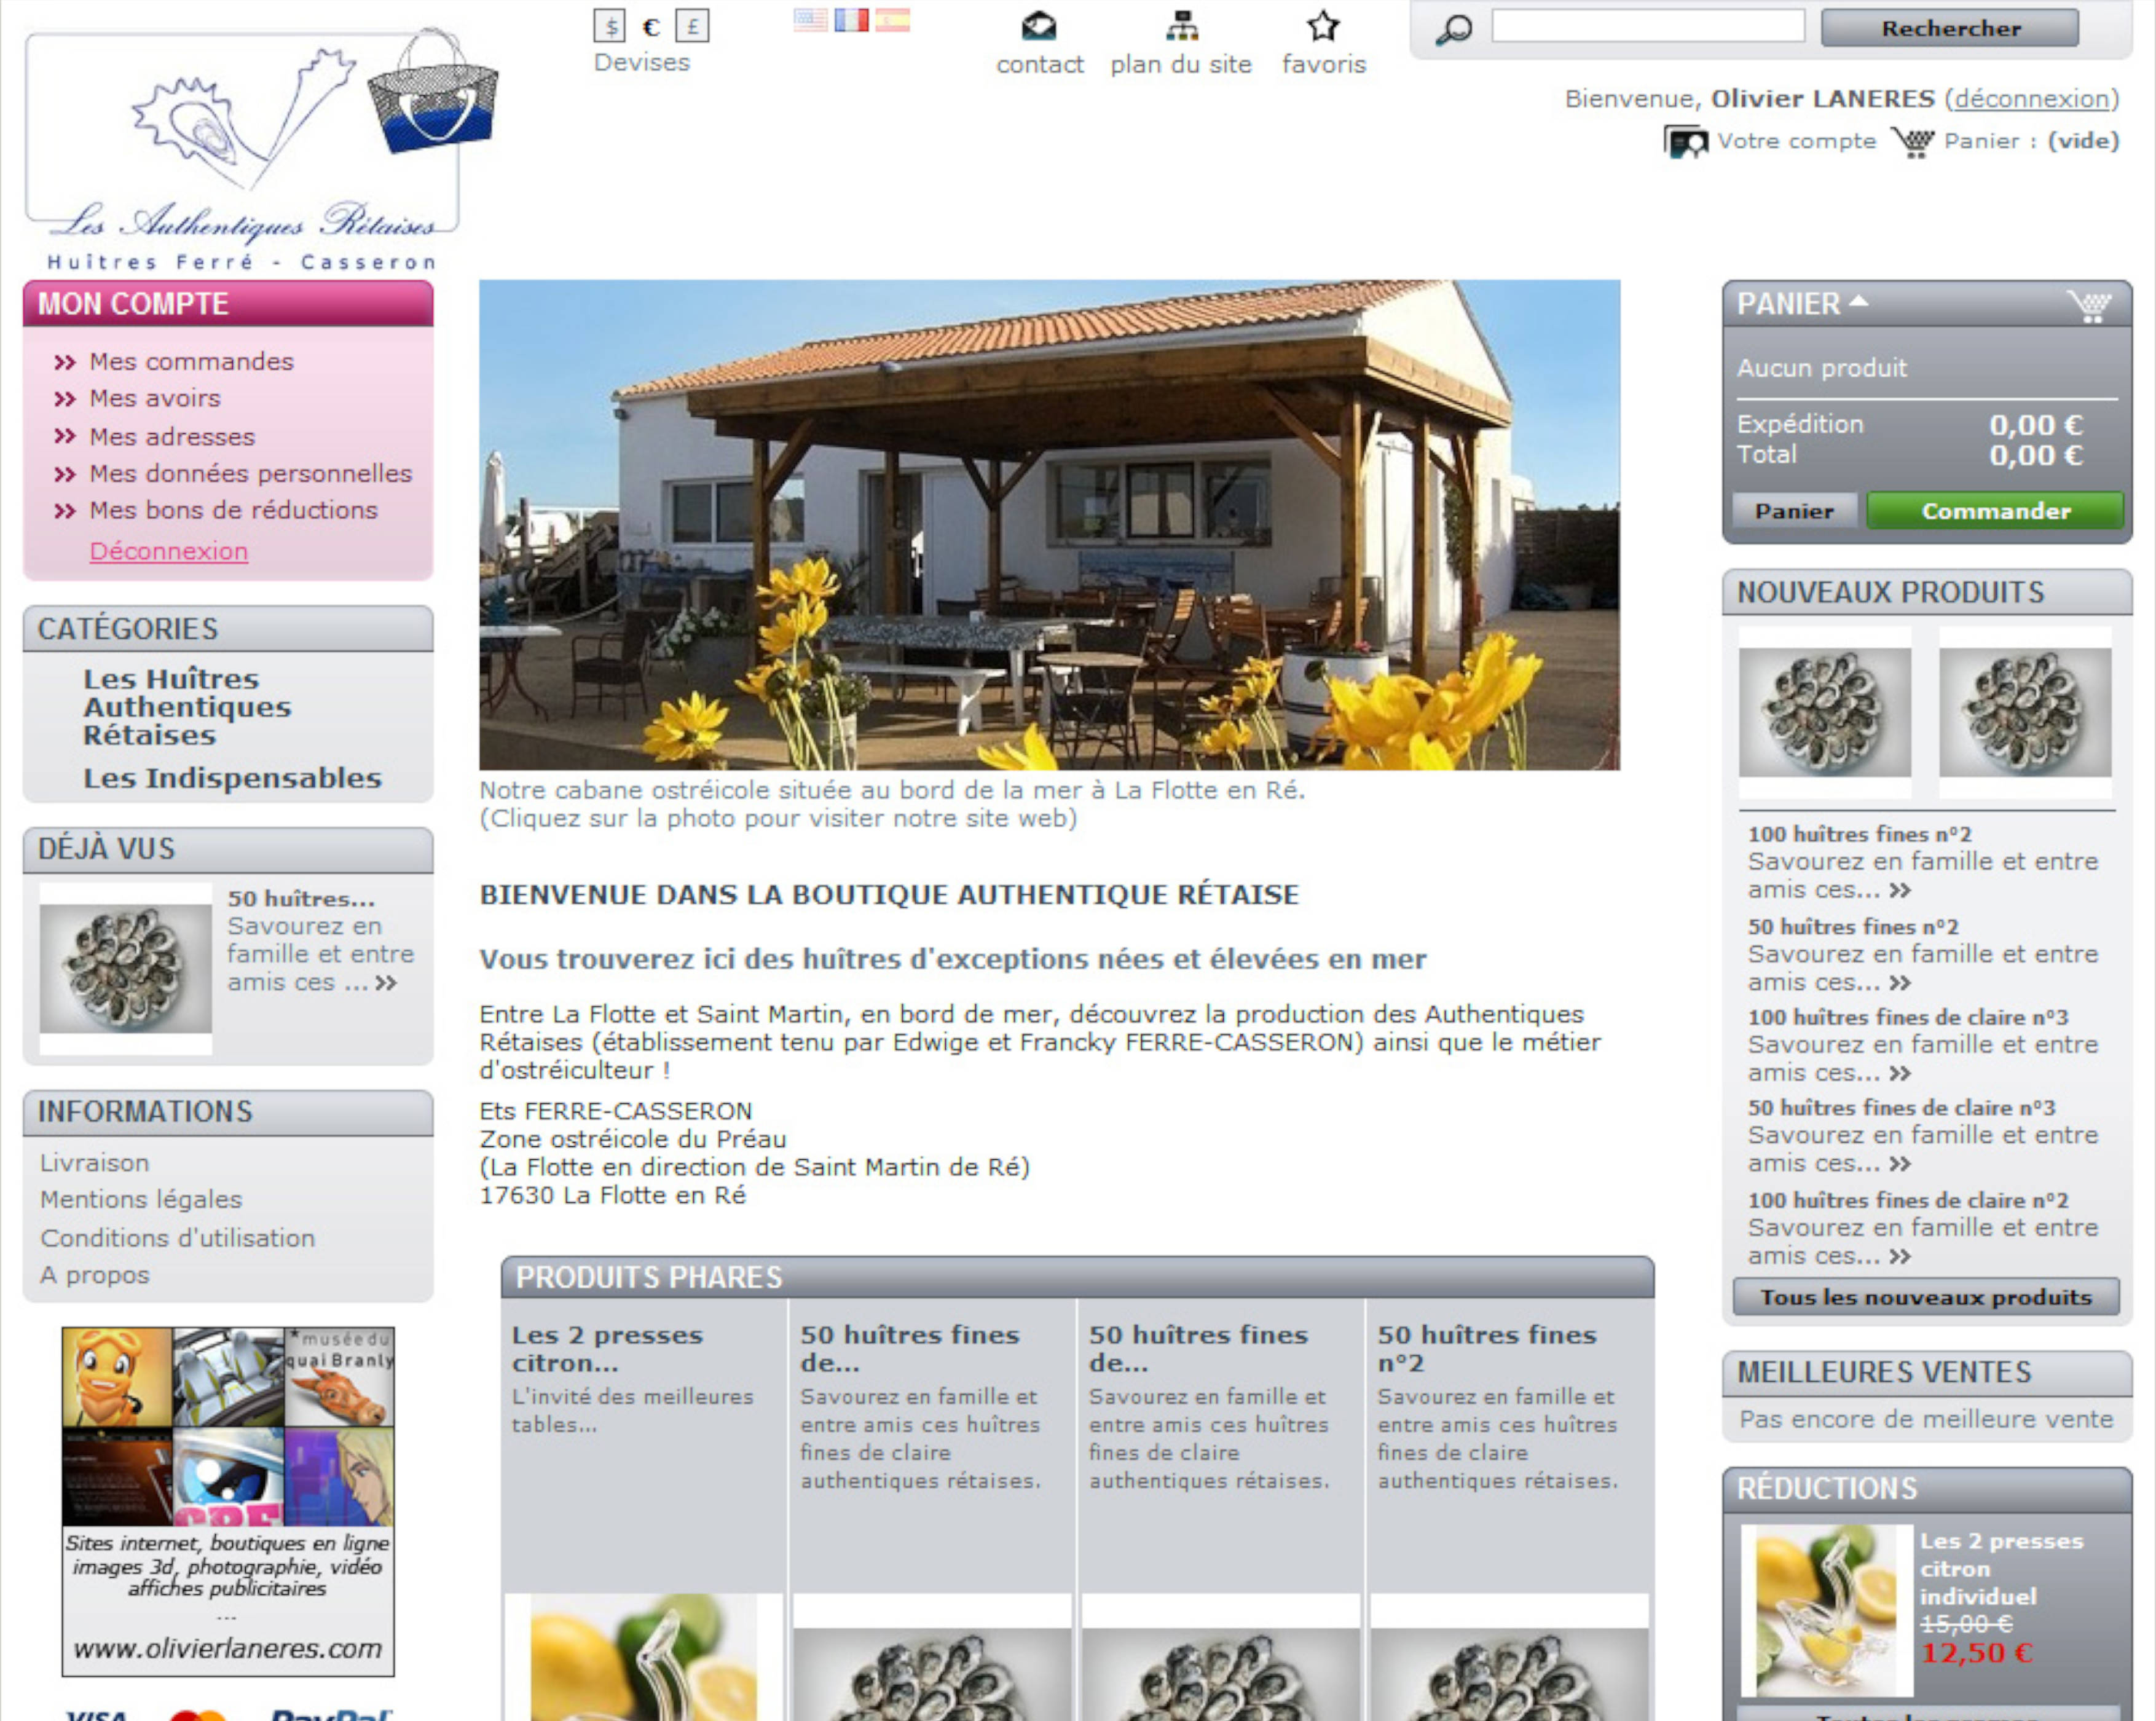
Task: Open Les Huîtres Authentiques Rétaises category
Action: click(x=187, y=707)
